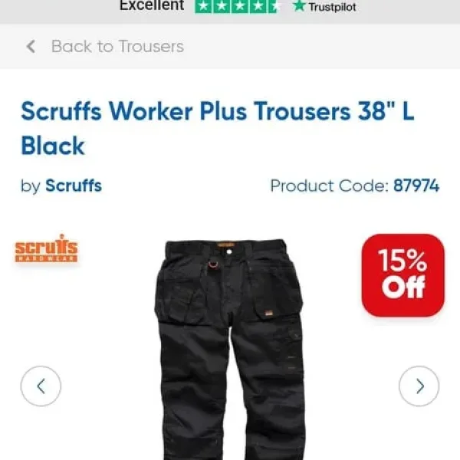The height and width of the screenshot is (460, 460).
Task: Click the green Trustpilot star logo
Action: click(299, 6)
